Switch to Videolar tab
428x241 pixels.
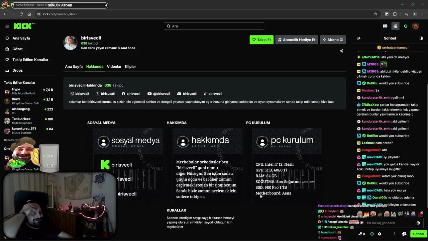tap(114, 67)
